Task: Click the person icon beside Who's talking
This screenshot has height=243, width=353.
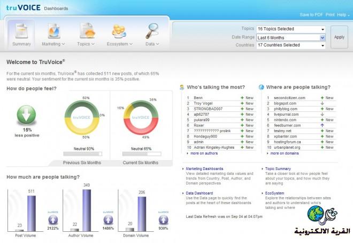Action: coord(182,87)
